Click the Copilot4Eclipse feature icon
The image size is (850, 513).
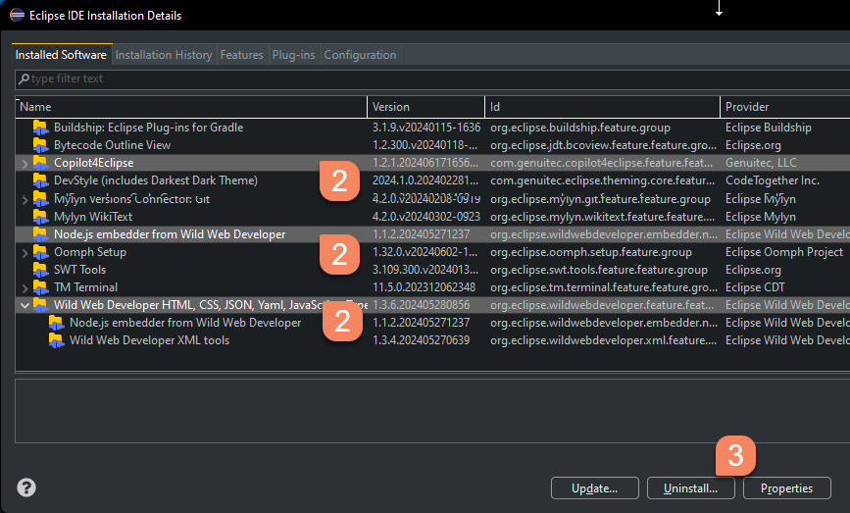(x=40, y=163)
